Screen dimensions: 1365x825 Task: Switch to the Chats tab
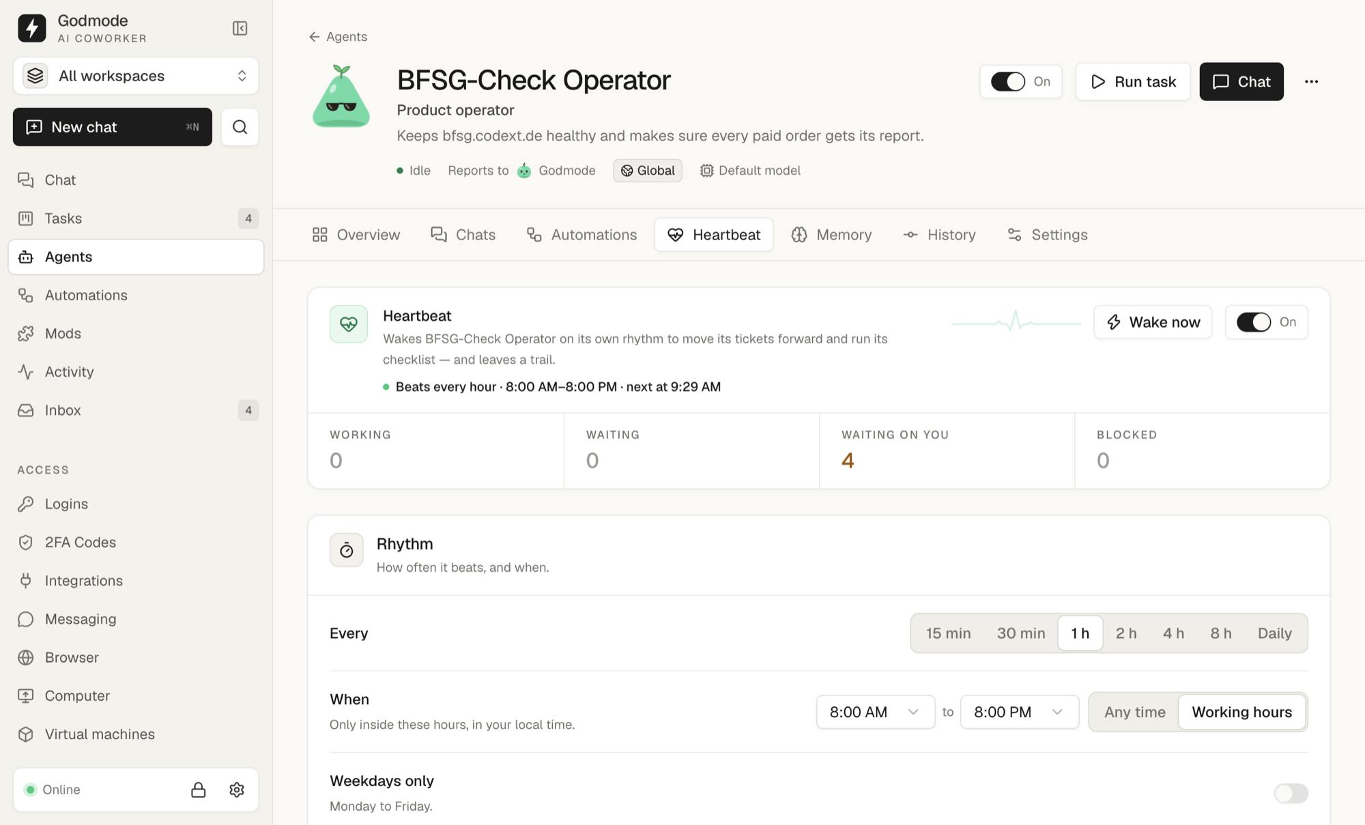coord(463,235)
